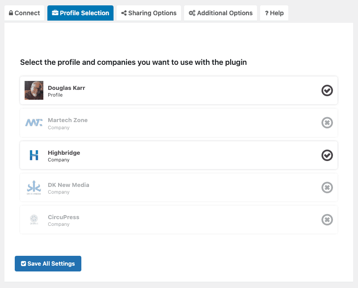Enable Martech Zone using its X toggle

327,123
